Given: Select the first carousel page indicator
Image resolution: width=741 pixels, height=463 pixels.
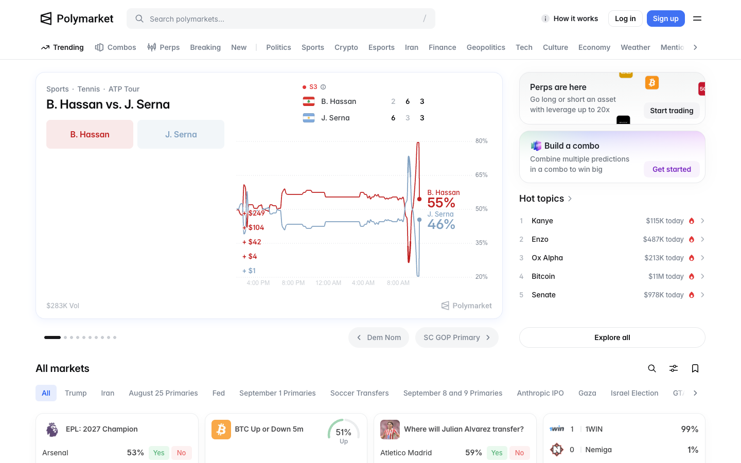Looking at the screenshot, I should coord(52,337).
